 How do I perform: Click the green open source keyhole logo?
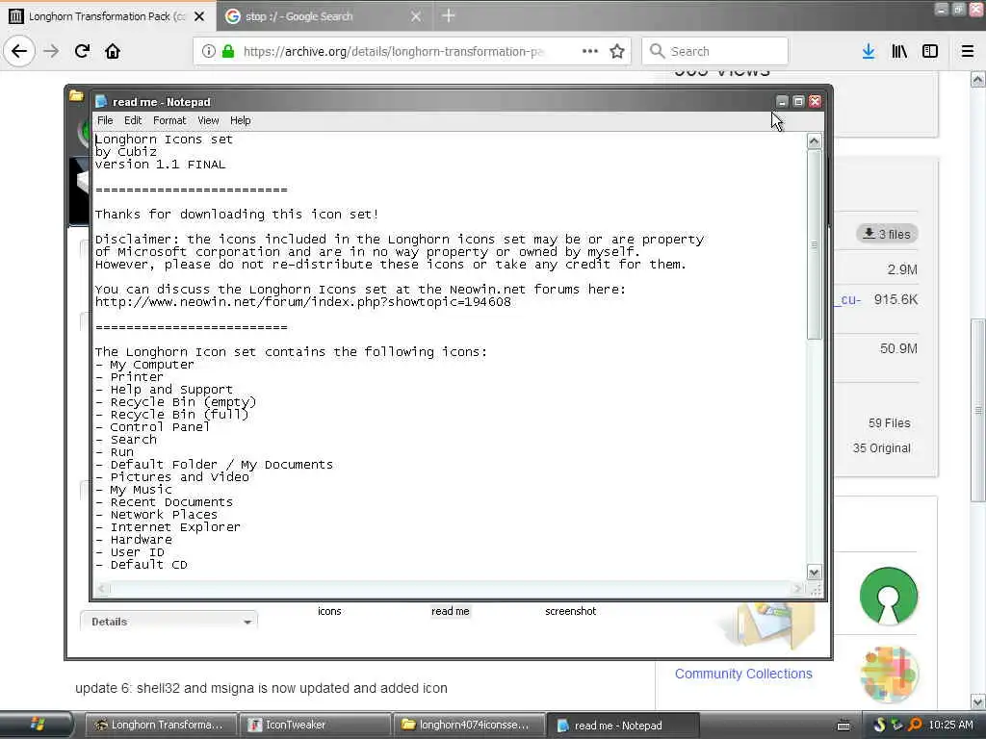pos(889,596)
